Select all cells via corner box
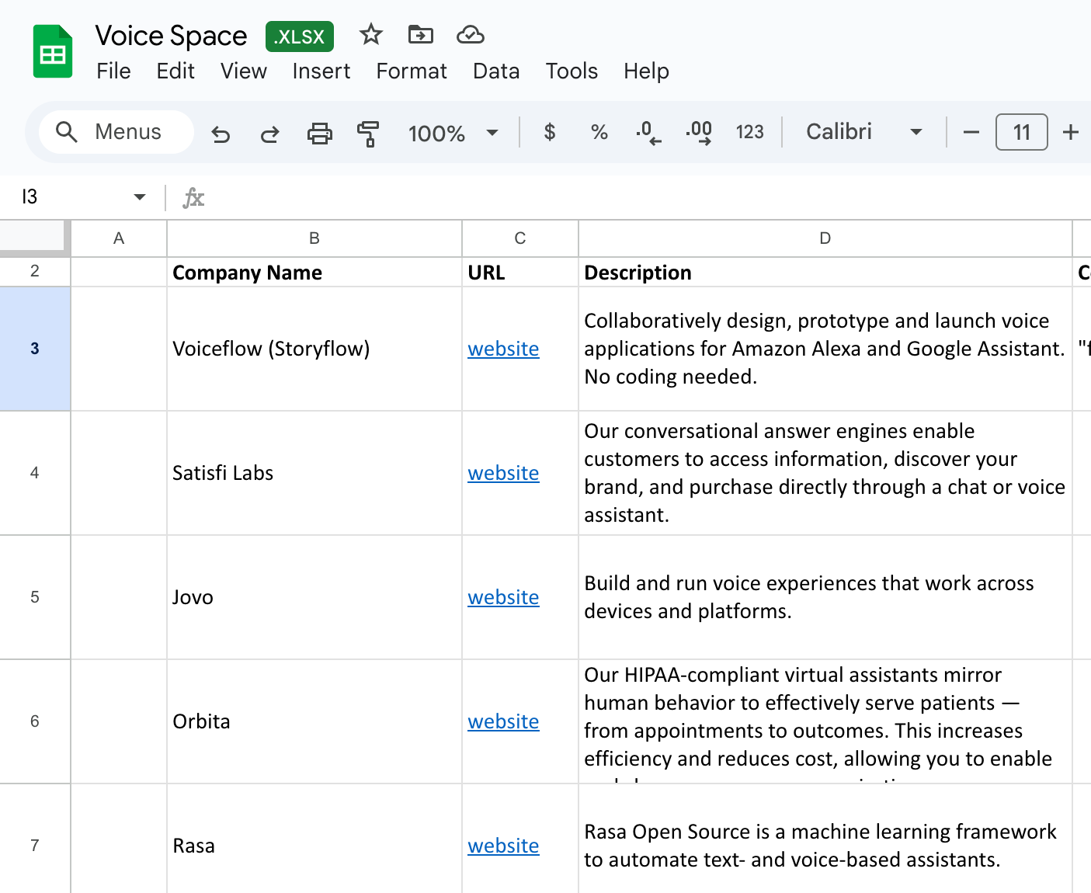Screen dimensions: 1091x893 (x=33, y=237)
